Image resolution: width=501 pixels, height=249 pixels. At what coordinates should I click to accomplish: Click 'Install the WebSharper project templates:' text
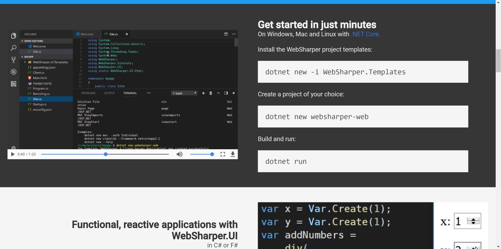(x=315, y=50)
